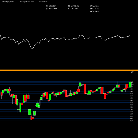Click the 720 price axis label
The width and height of the screenshot is (138, 138).
(x=132, y=112)
